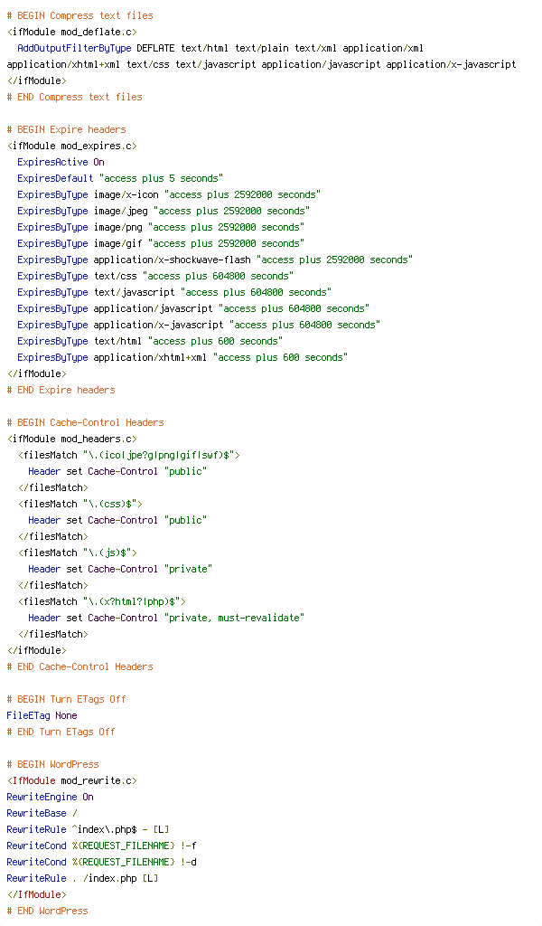This screenshot has height=926, width=542.
Task: Click the image/x-icon expiry string
Action: pos(242,194)
